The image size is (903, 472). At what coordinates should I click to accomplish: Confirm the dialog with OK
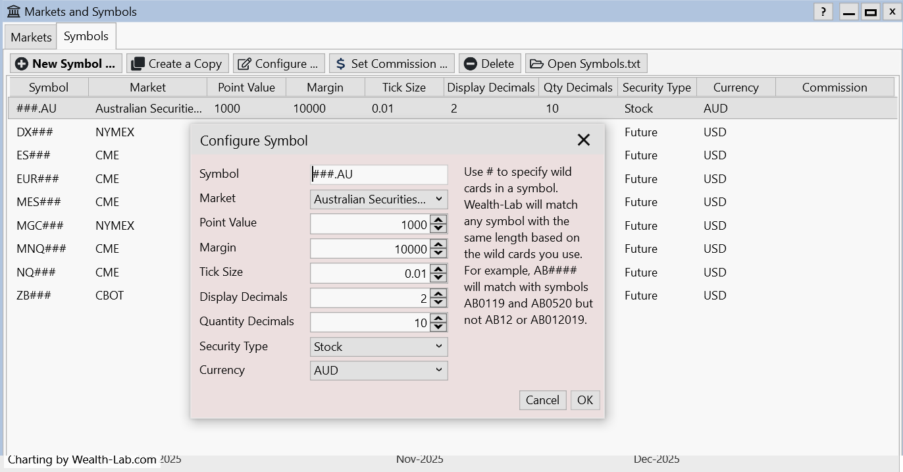pos(584,400)
